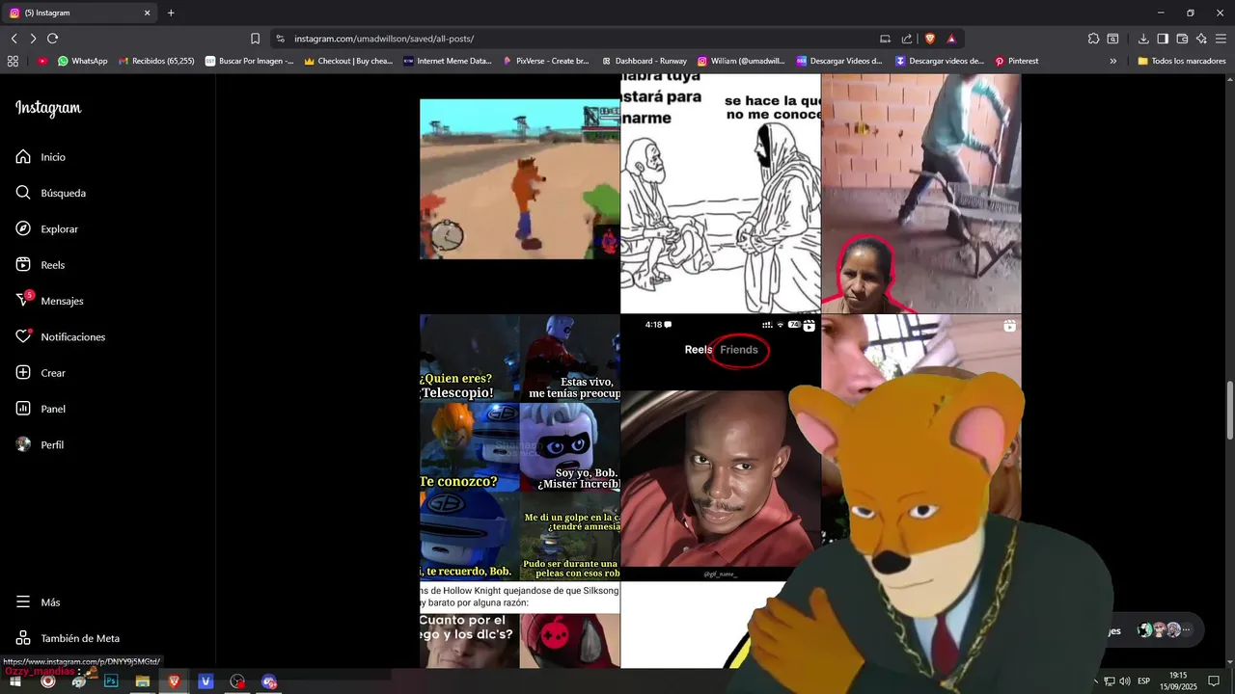Open a new browser tab
Viewport: 1235px width, 694px height.
171,13
